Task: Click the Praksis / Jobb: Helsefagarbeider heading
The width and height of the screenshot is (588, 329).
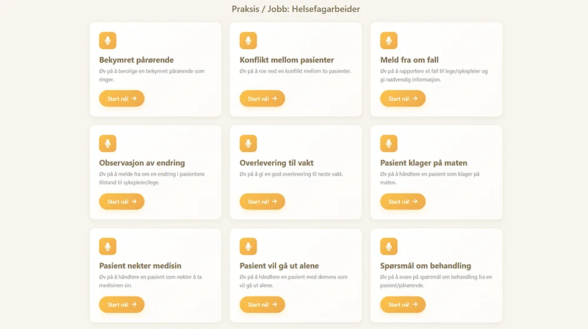Action: pyautogui.click(x=296, y=9)
